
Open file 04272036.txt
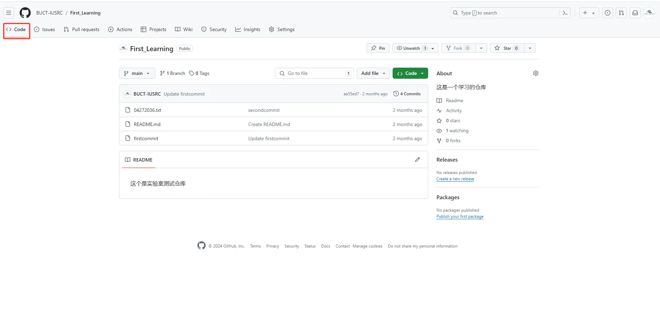147,110
